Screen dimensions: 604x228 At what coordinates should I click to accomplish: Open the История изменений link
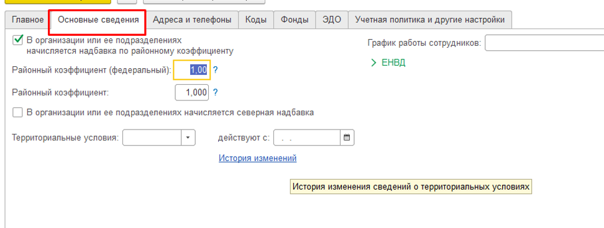(258, 158)
